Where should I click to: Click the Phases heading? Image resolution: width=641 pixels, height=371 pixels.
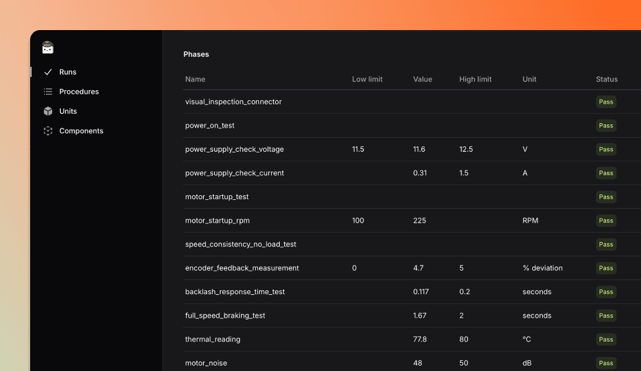pos(196,54)
